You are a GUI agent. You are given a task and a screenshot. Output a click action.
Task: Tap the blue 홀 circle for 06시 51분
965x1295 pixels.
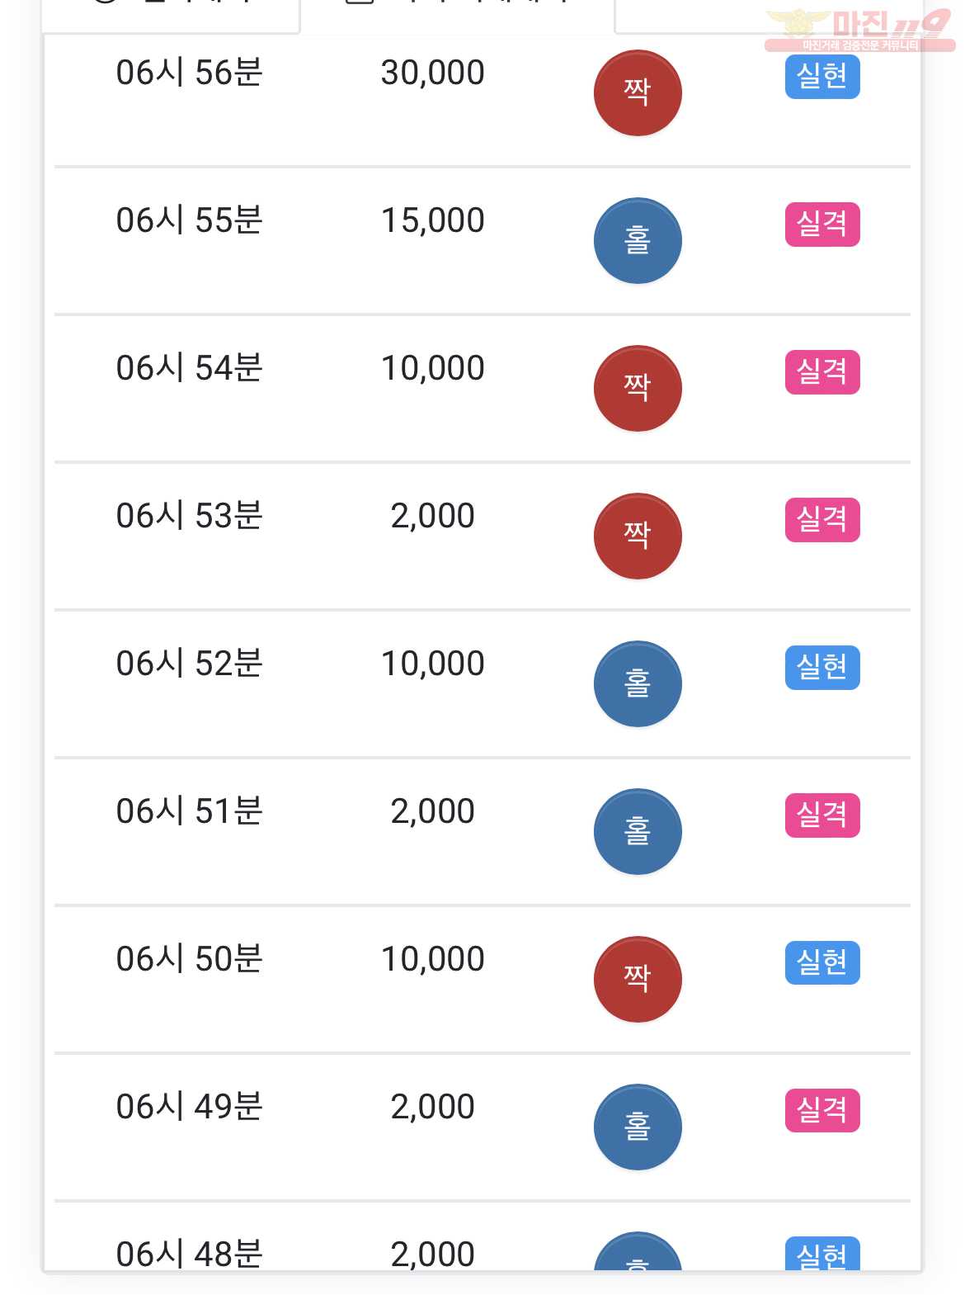tap(638, 832)
